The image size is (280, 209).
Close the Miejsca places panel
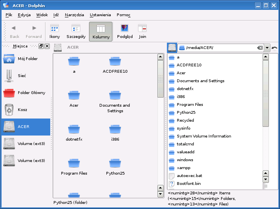47,46
